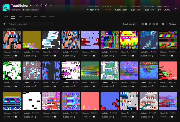
Task: Toggle the favorite star next to Toadlicker
Action: click(x=31, y=6)
